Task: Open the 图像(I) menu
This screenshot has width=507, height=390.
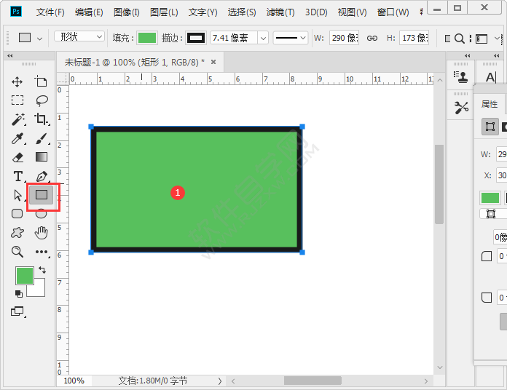Action: [x=127, y=12]
